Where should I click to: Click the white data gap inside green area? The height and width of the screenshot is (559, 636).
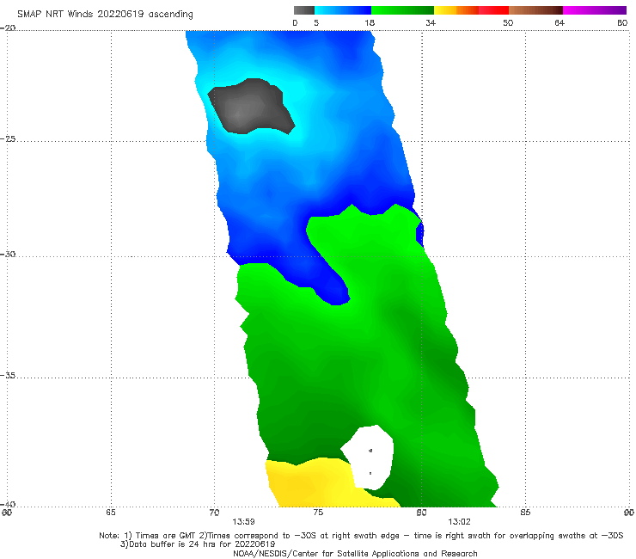pyautogui.click(x=370, y=458)
